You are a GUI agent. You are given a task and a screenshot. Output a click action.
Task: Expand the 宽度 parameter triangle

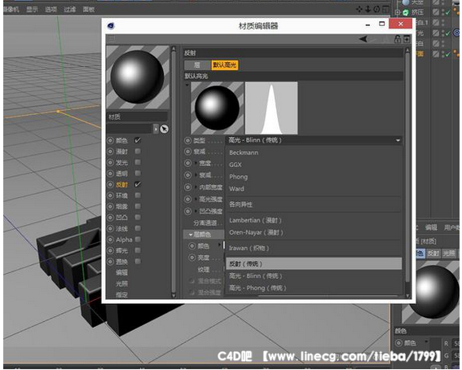(196, 163)
